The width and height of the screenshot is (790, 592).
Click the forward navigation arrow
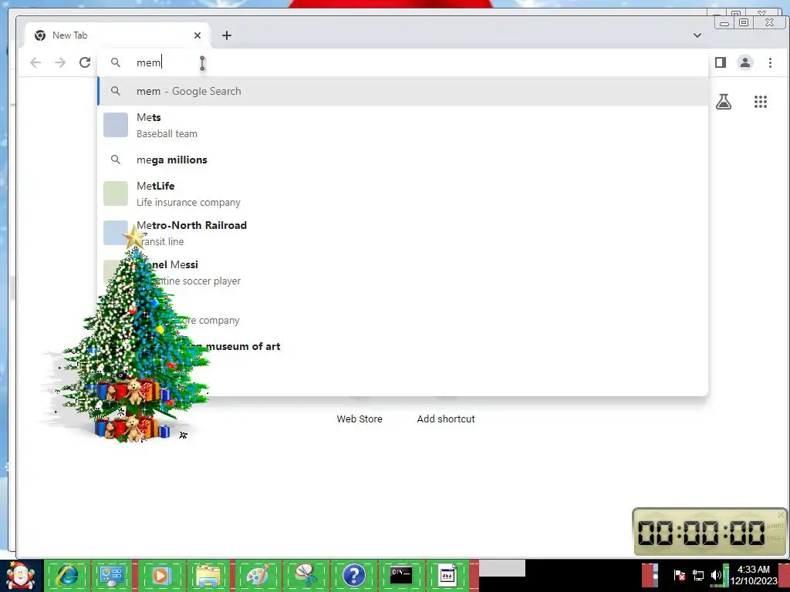tap(60, 62)
